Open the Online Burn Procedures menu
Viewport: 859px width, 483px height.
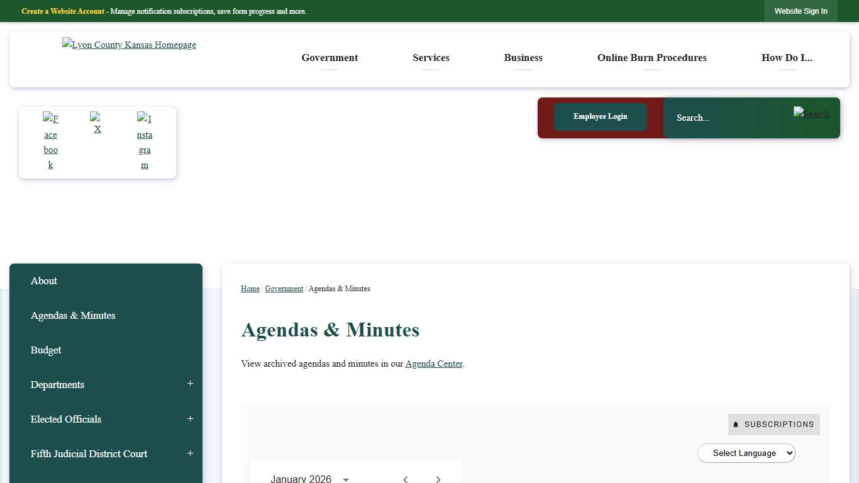[651, 58]
